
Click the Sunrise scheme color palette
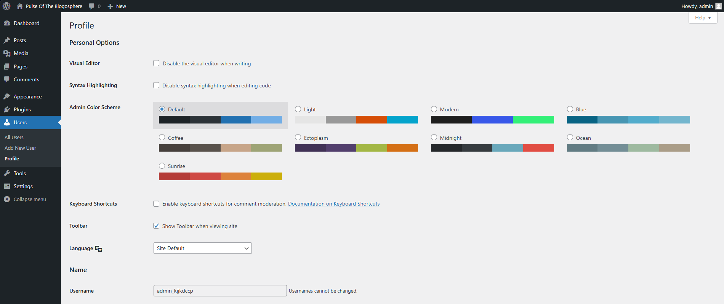coord(220,176)
